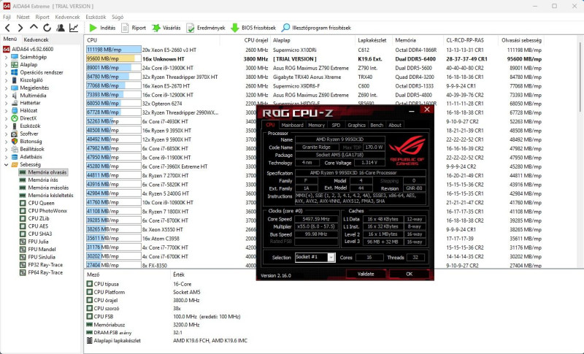Click the Olvasási sebesség column header

(x=521, y=40)
